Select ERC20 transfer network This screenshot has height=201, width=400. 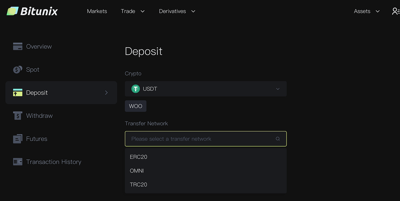pos(138,157)
